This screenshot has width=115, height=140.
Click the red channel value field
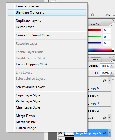coord(107,31)
